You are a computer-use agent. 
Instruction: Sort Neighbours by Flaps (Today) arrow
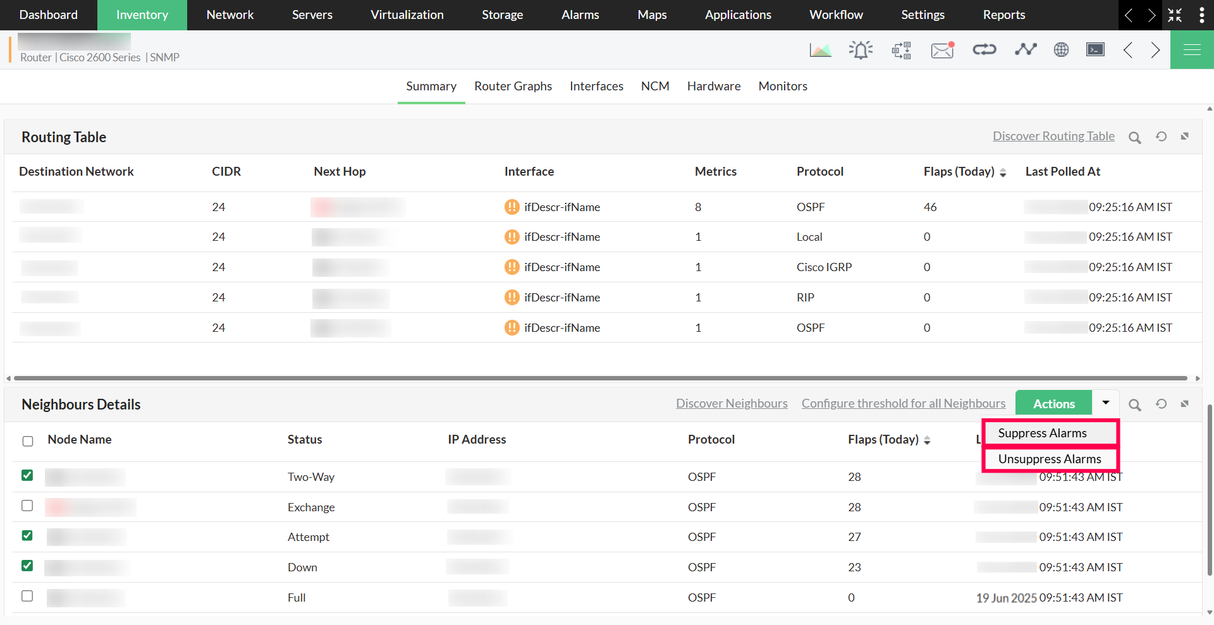point(927,440)
